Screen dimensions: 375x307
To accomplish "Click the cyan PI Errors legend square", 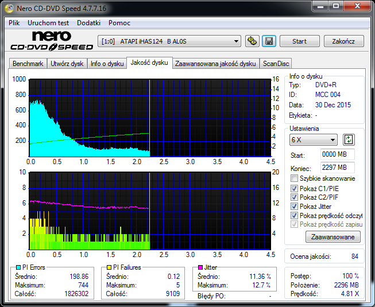I will click(x=18, y=267).
